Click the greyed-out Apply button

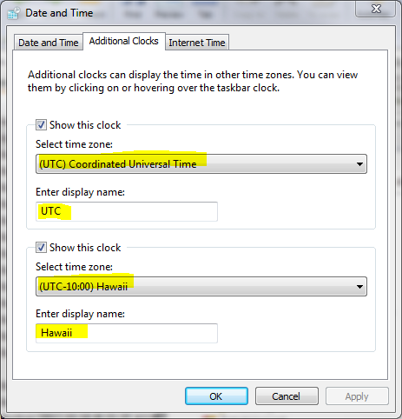point(357,396)
